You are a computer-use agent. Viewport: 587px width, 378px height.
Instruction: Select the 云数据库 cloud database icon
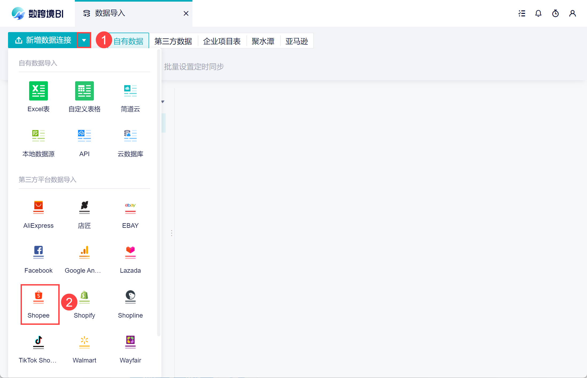pos(130,136)
